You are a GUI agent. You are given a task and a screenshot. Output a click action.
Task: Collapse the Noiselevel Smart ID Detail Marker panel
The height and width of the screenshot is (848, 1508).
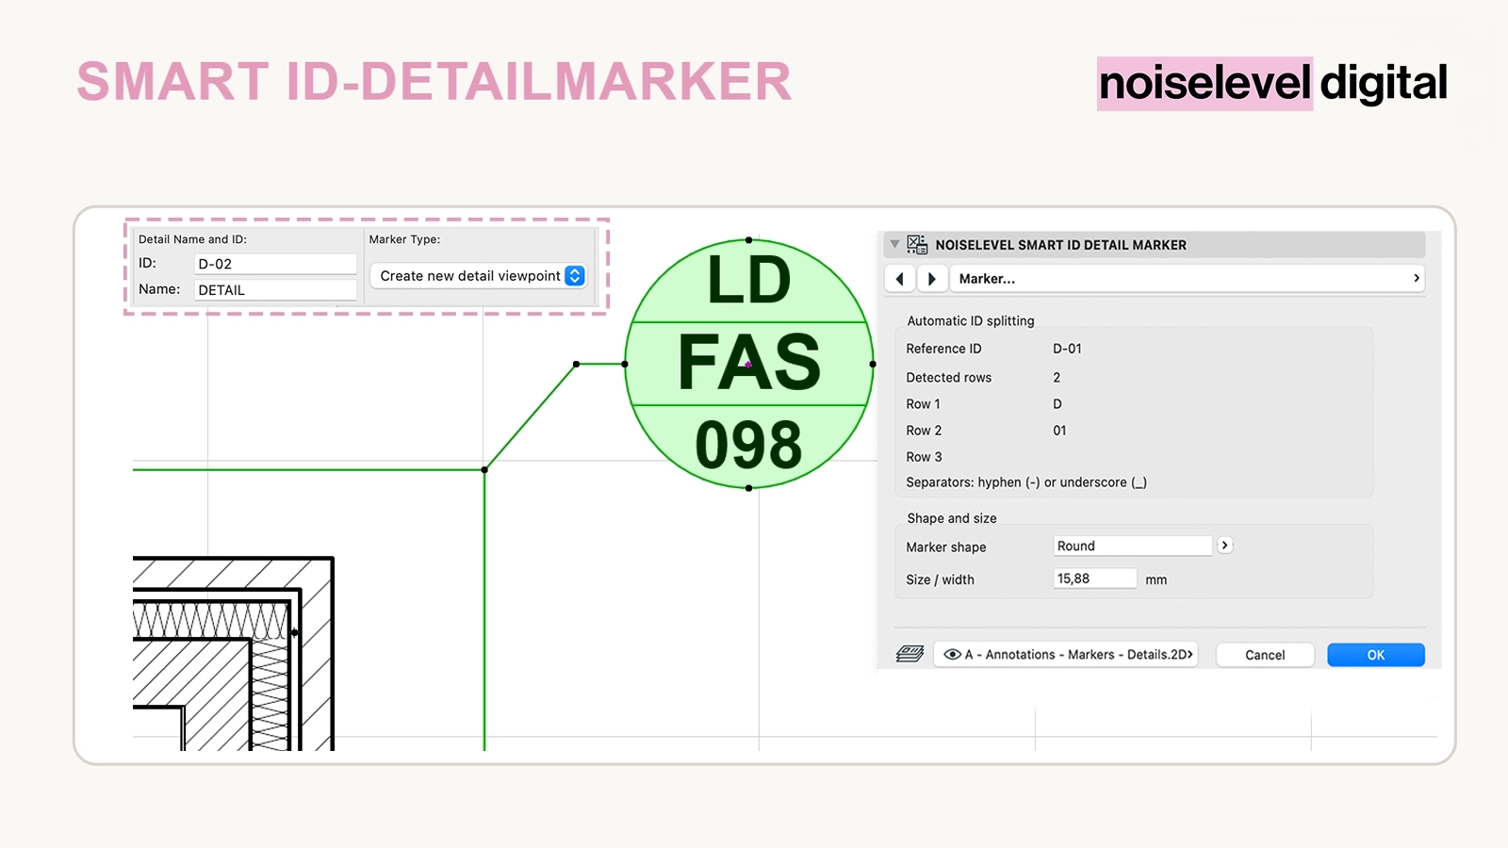[894, 245]
